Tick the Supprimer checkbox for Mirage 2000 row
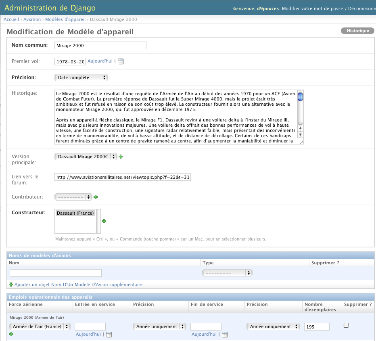 [346, 326]
